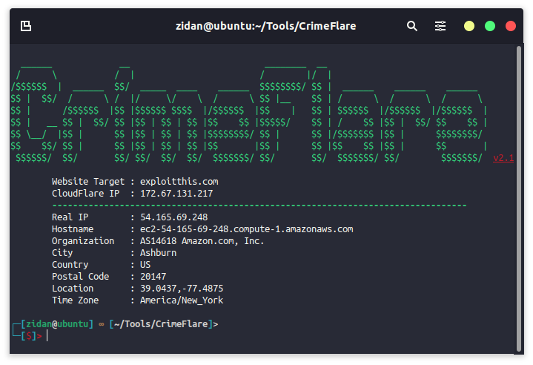Minimize window with the yellow circle button
Image resolution: width=533 pixels, height=365 pixels.
(x=469, y=26)
